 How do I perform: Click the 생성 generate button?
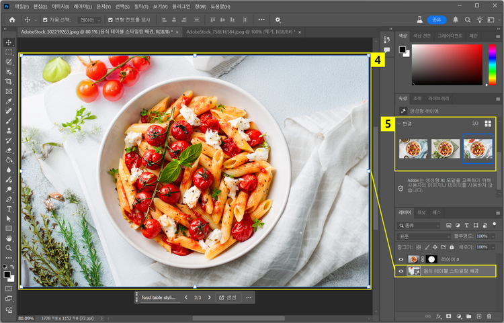click(x=228, y=297)
